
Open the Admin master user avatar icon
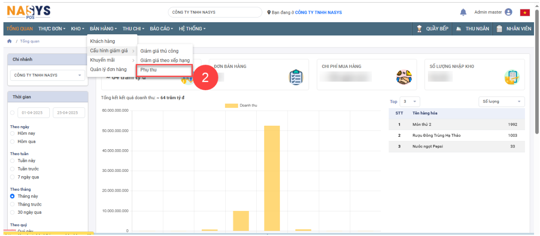(509, 12)
